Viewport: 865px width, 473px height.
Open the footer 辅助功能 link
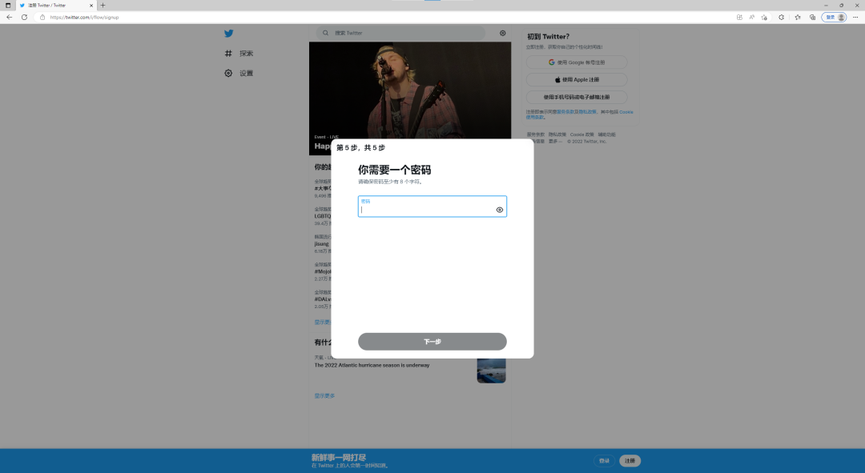(607, 134)
